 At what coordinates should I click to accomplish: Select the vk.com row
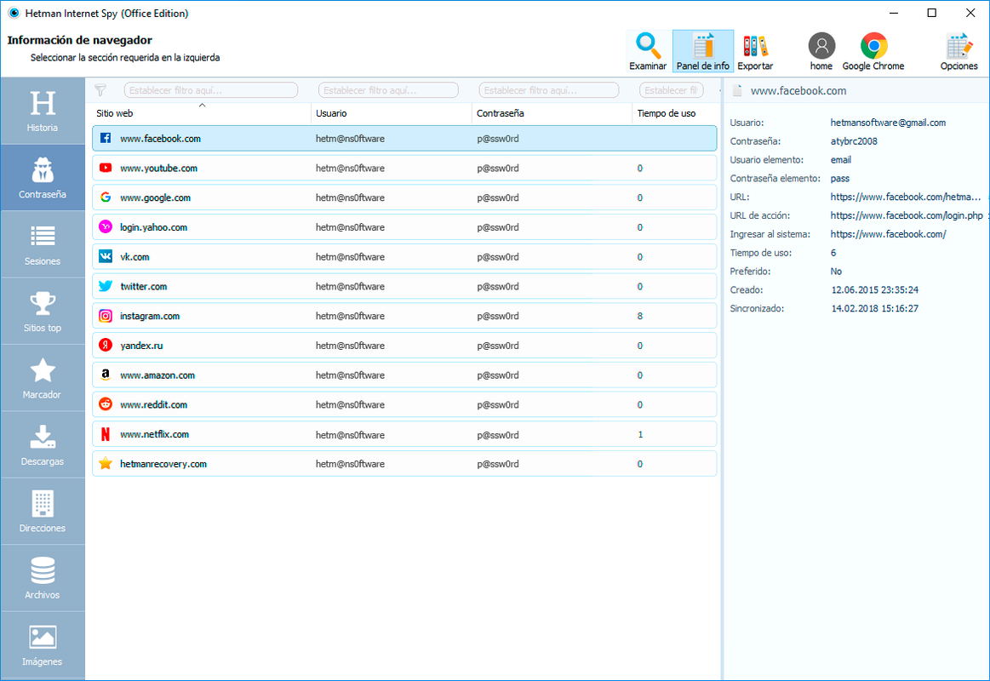pyautogui.click(x=404, y=257)
